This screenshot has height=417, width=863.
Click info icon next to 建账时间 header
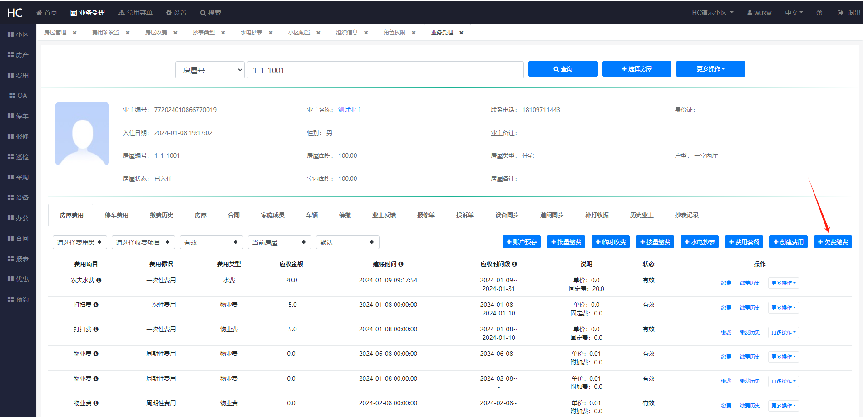point(401,264)
